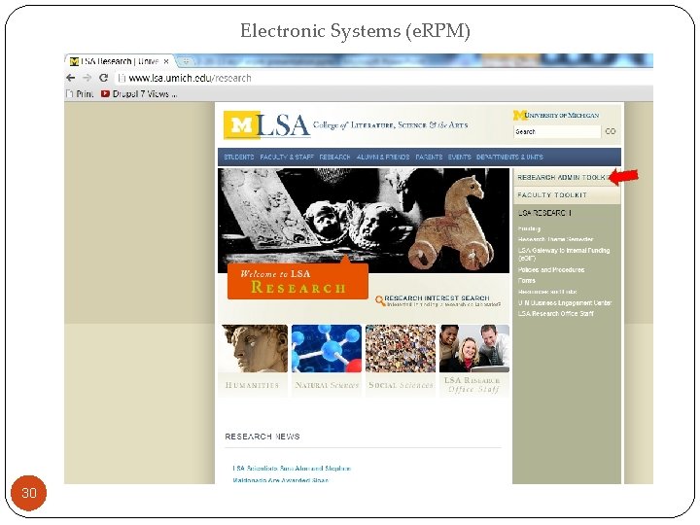Click the address bar URL field

(384, 78)
